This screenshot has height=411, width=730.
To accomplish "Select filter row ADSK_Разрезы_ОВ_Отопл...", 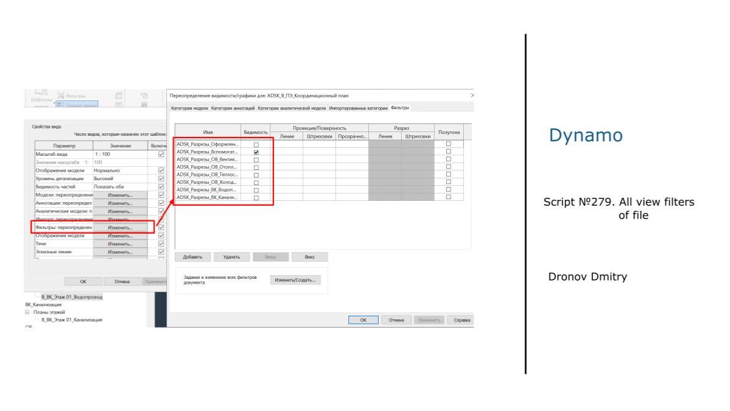I will (x=208, y=167).
